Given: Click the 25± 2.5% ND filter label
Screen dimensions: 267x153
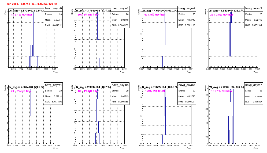Looking at the screenshot, I should pos(222,15).
